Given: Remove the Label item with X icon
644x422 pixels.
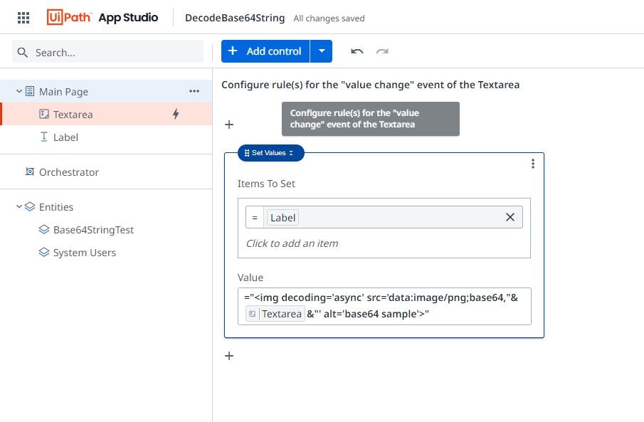Looking at the screenshot, I should tap(510, 217).
